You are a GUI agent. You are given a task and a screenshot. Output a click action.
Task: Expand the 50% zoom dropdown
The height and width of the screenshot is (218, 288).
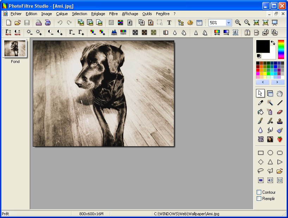[x=228, y=23]
